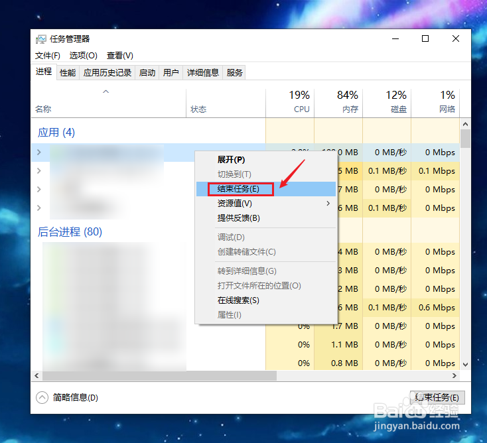Sort by the 名称 column header

[x=108, y=103]
